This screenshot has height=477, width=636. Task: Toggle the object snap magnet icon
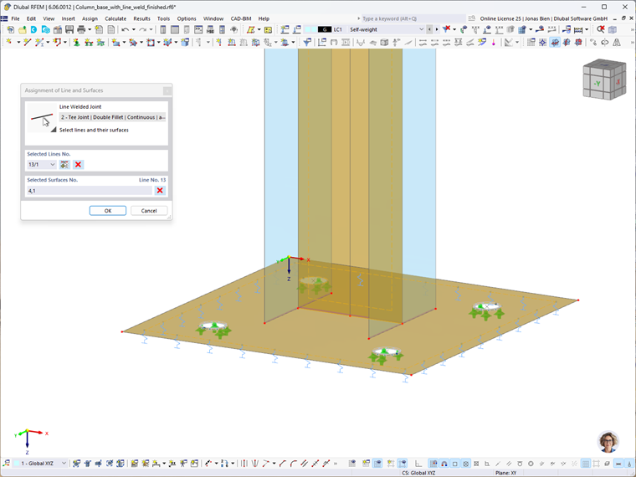pyautogui.click(x=444, y=464)
